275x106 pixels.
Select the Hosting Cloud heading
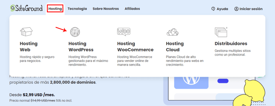(x=175, y=47)
